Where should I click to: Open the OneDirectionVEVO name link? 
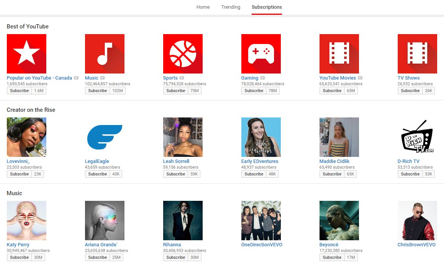[261, 245]
